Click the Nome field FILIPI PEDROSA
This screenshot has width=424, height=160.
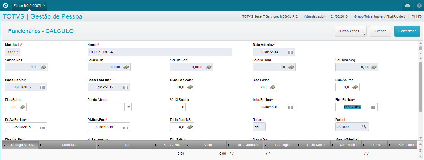160,52
